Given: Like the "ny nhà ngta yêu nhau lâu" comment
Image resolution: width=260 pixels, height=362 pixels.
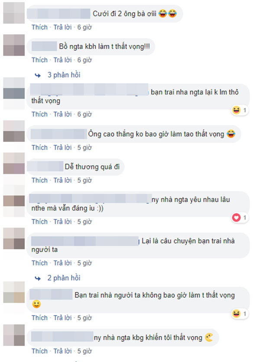Looking at the screenshot, I should tap(39, 222).
